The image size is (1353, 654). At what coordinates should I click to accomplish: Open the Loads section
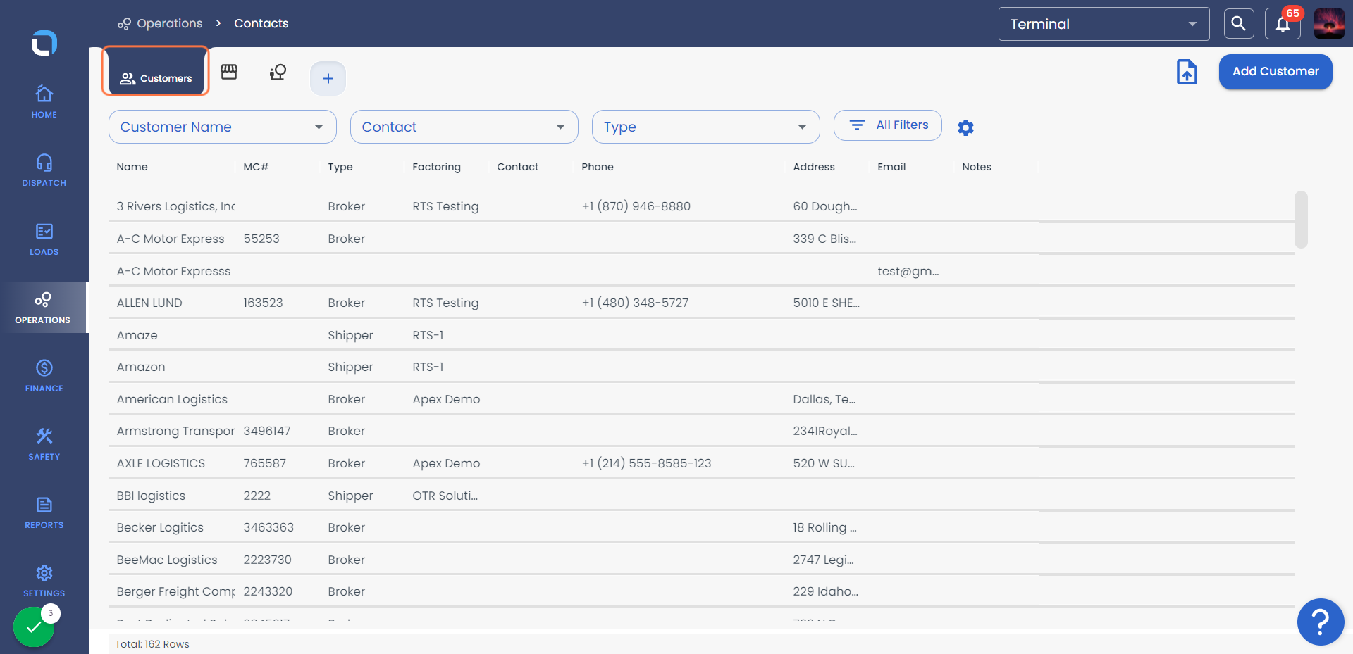click(x=44, y=239)
